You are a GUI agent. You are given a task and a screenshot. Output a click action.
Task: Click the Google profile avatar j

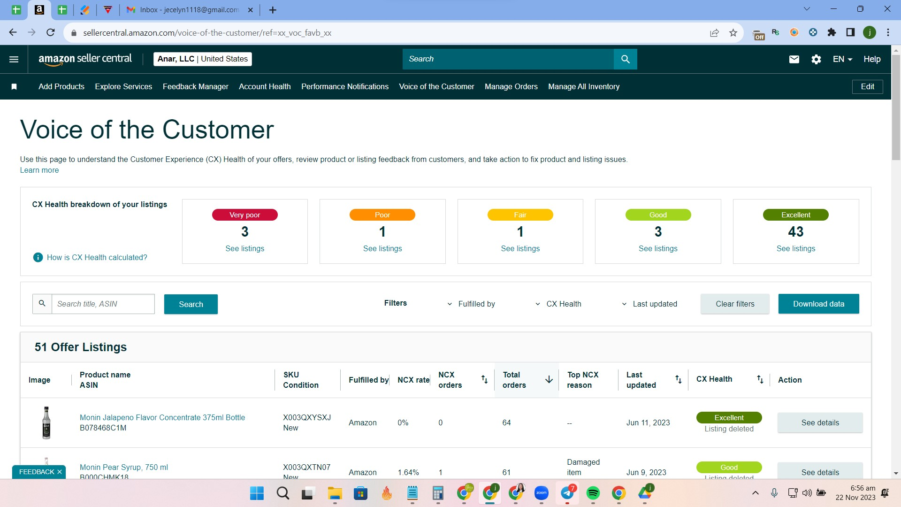click(x=870, y=32)
